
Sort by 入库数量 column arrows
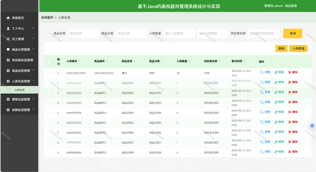(x=189, y=61)
